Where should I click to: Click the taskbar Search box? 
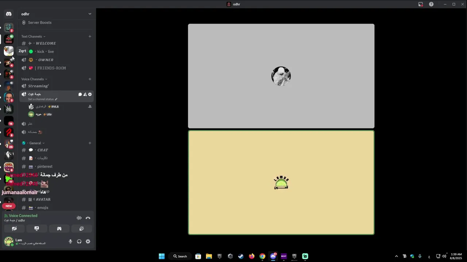(x=180, y=256)
